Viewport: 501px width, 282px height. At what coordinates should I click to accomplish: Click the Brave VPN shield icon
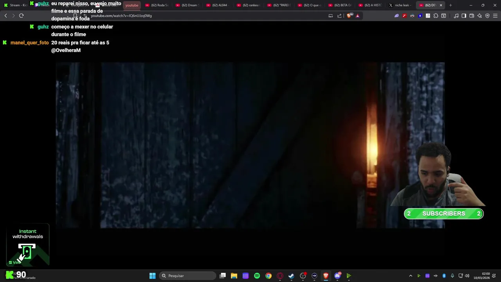pos(487,16)
